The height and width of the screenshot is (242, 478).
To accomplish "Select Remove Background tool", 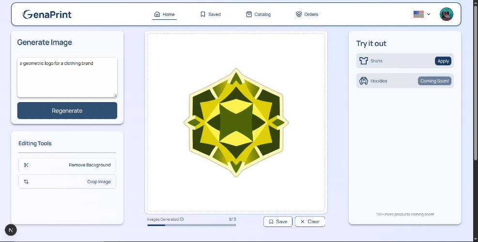I will point(67,165).
